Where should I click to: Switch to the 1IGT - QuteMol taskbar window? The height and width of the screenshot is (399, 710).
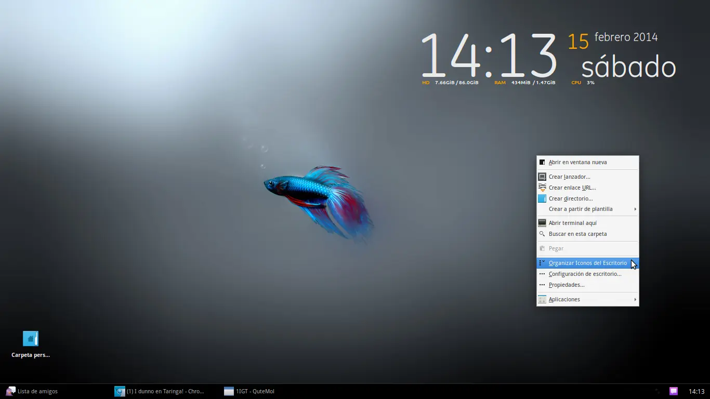[x=249, y=391]
